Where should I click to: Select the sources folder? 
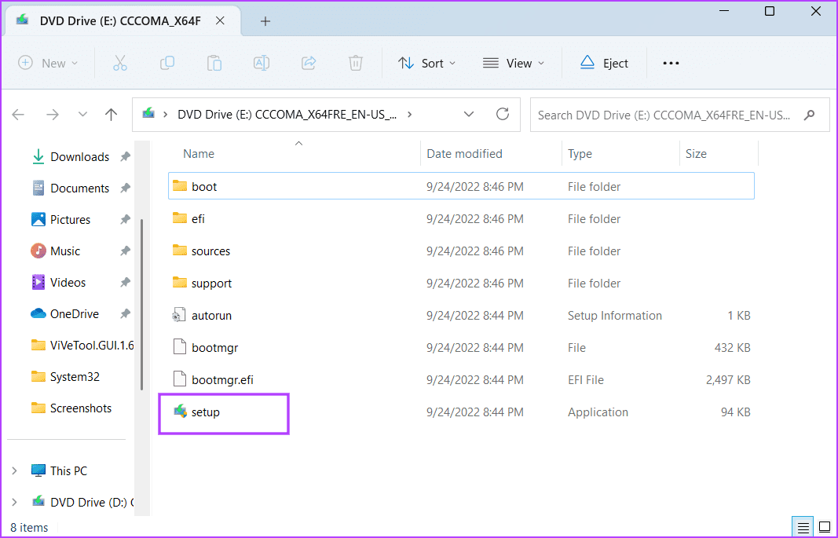461,251
